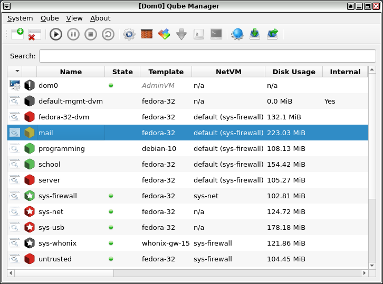
Task: Start the selected qube with play button
Action: pos(56,35)
